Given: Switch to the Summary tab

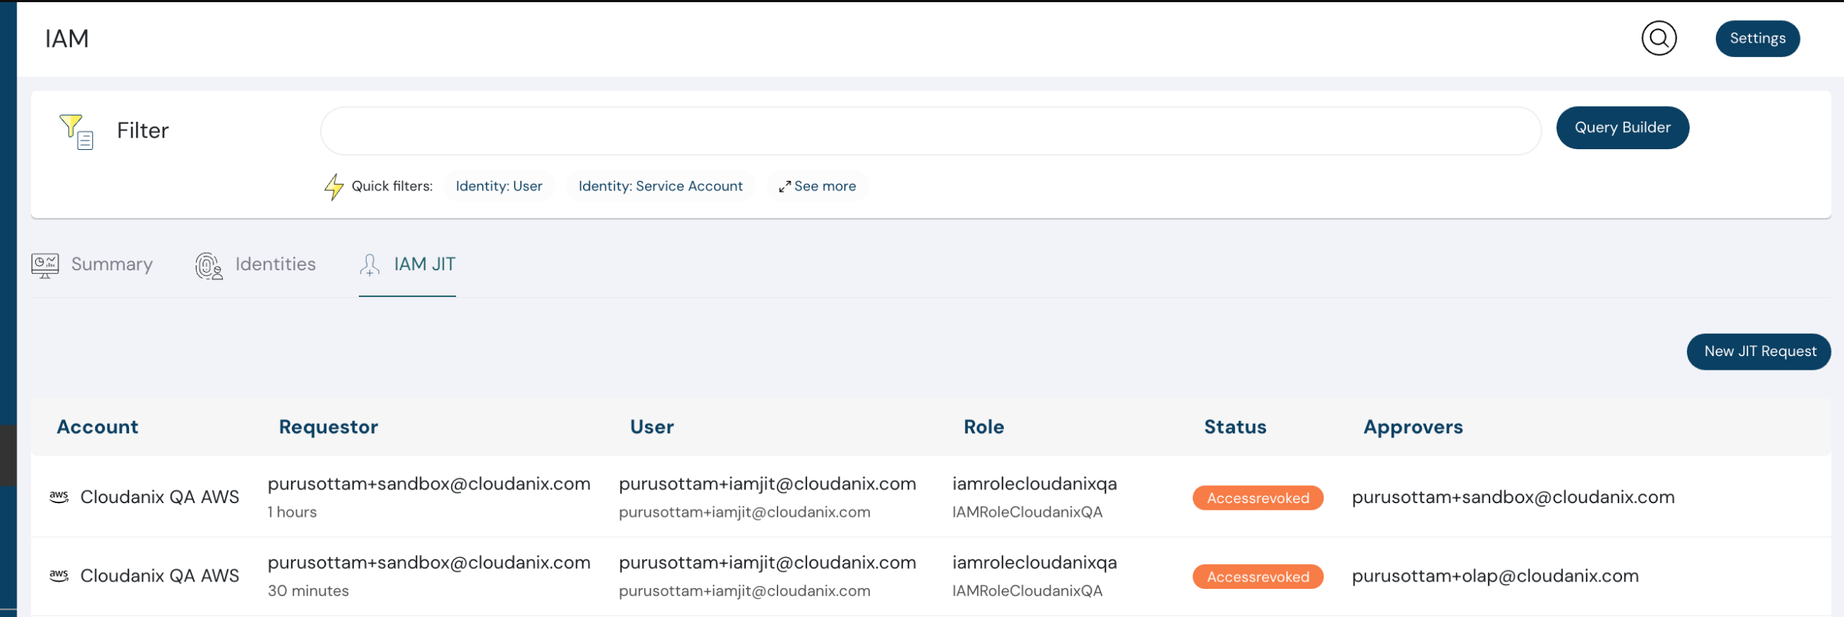Looking at the screenshot, I should [x=92, y=265].
